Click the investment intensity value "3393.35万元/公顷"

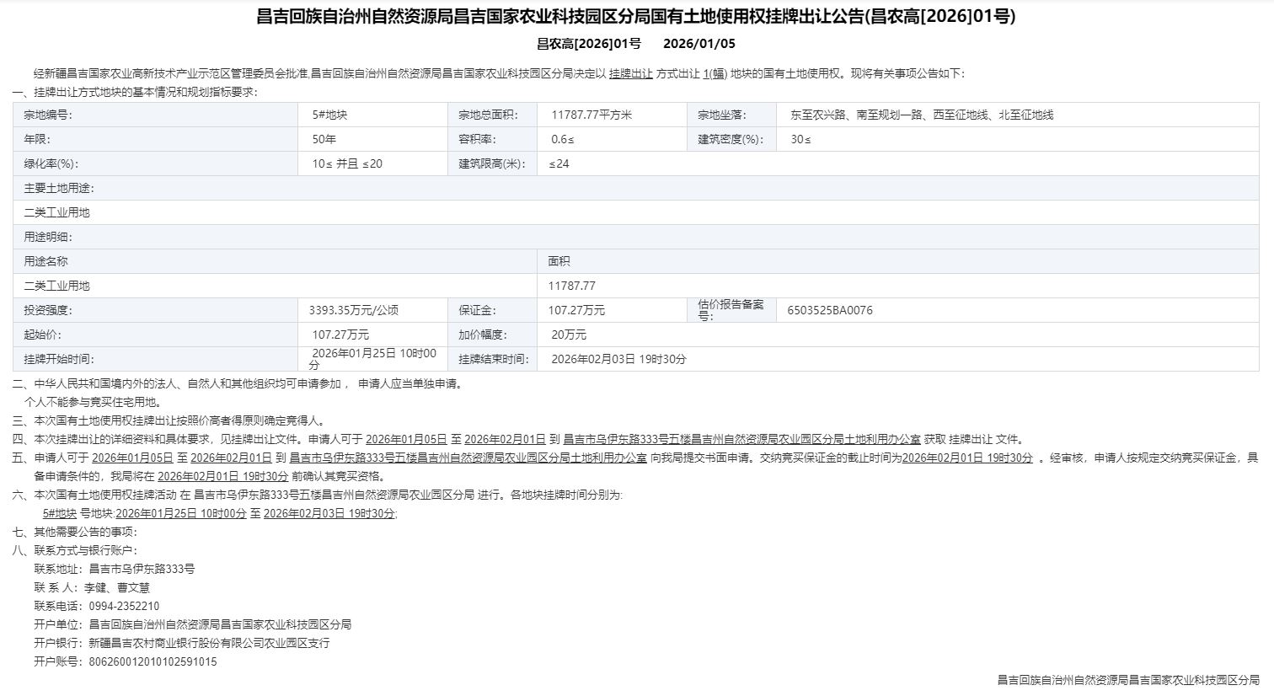[x=353, y=310]
